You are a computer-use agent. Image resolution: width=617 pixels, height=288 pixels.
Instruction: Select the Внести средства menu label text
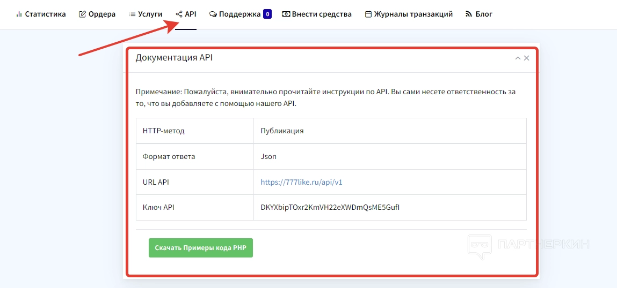[322, 14]
